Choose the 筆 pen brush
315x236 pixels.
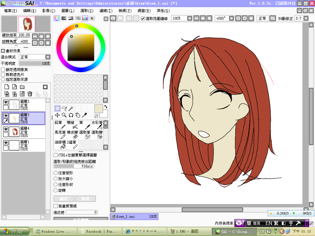(85, 125)
